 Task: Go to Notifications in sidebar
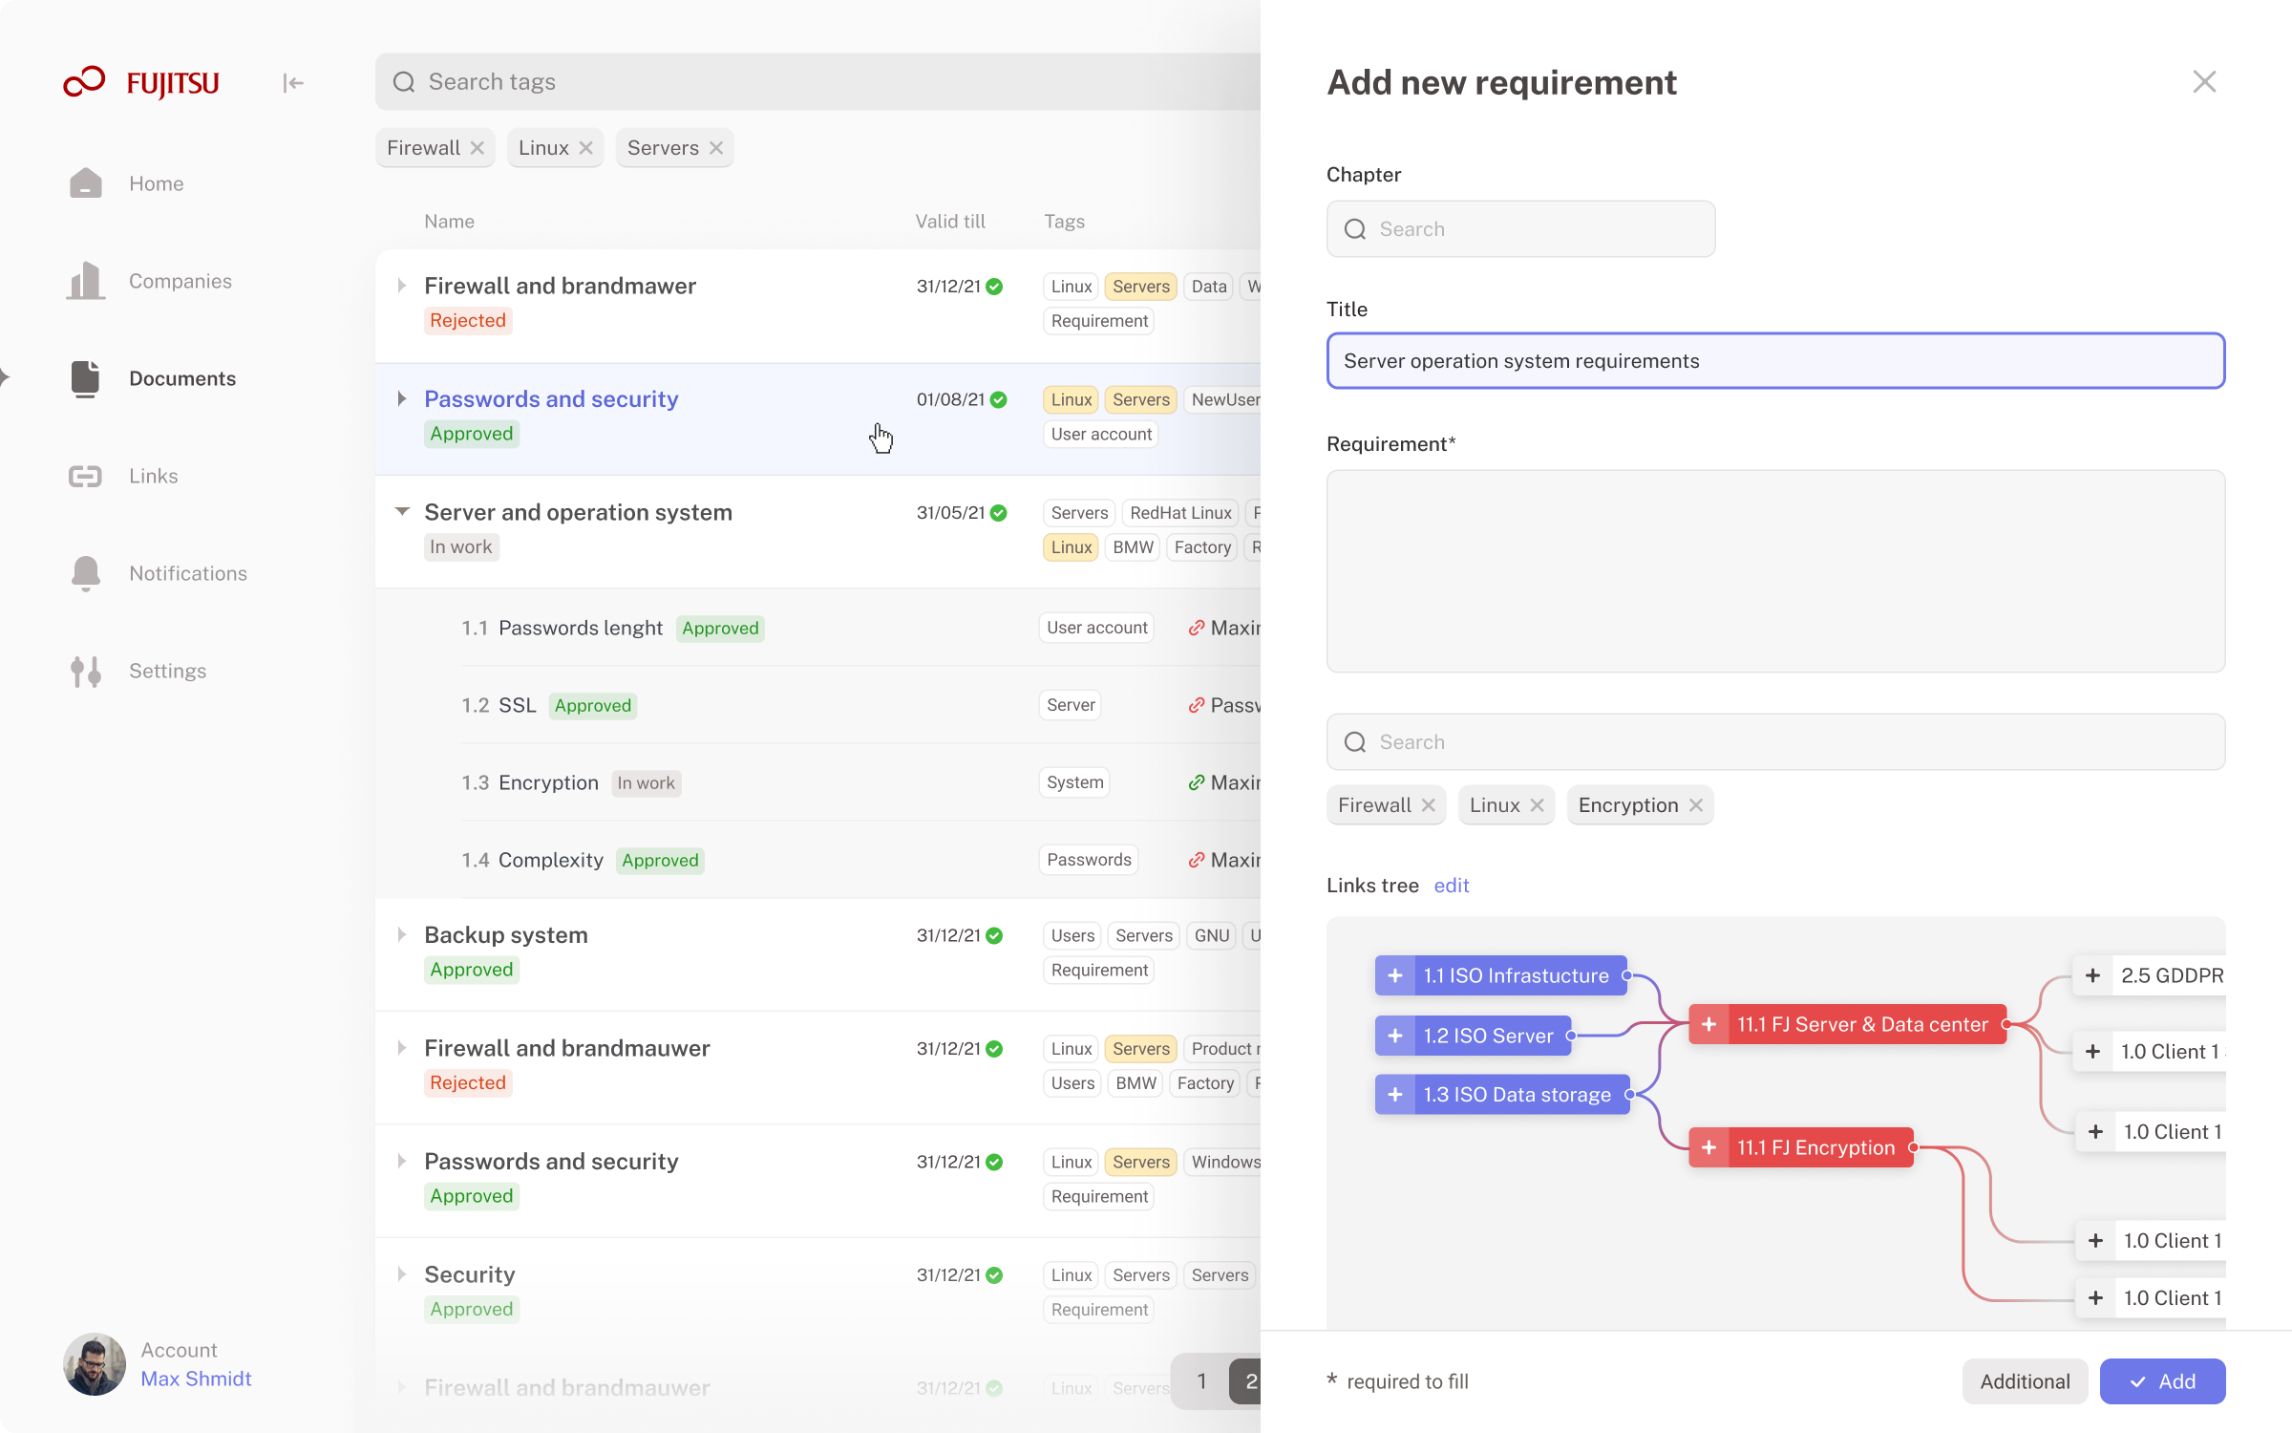coord(187,573)
